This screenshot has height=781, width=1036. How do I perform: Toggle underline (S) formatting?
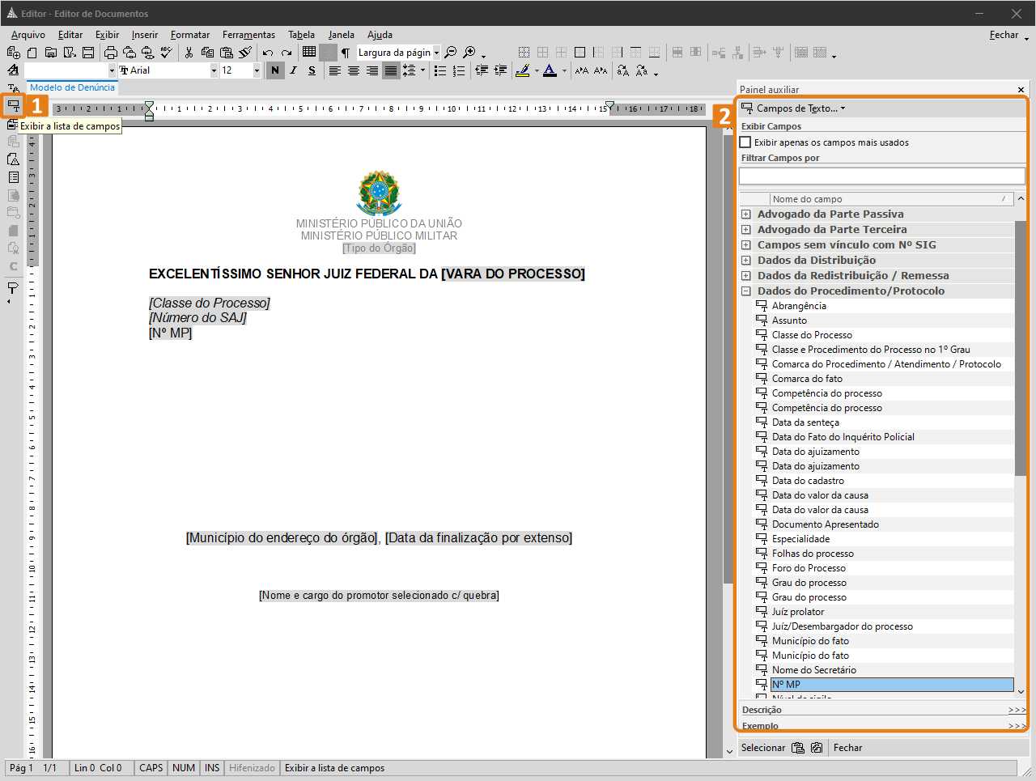tap(312, 70)
